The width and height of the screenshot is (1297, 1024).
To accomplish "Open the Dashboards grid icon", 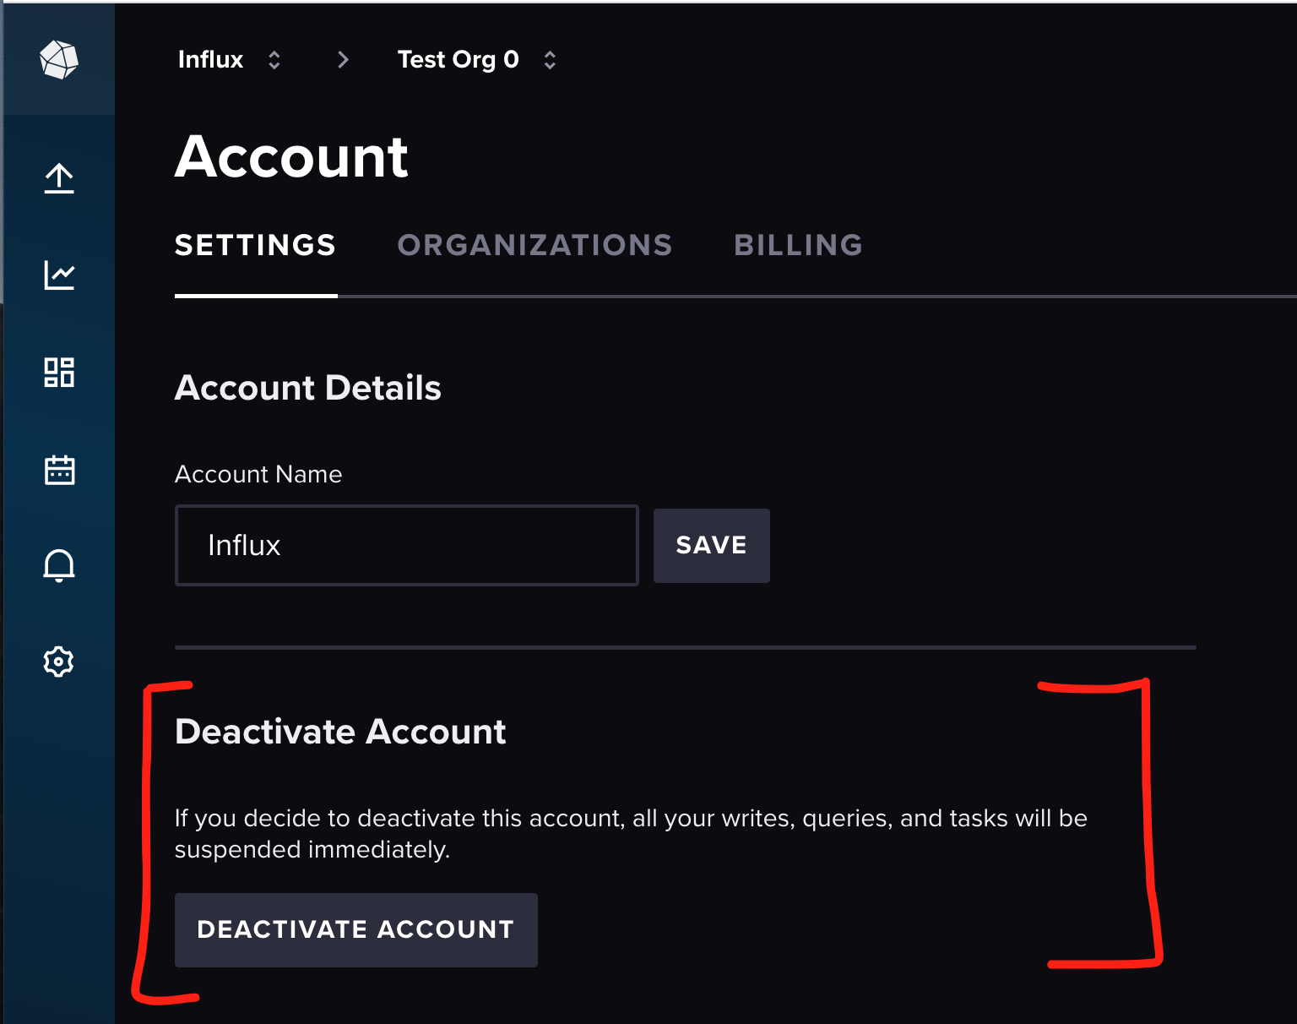I will (x=58, y=372).
